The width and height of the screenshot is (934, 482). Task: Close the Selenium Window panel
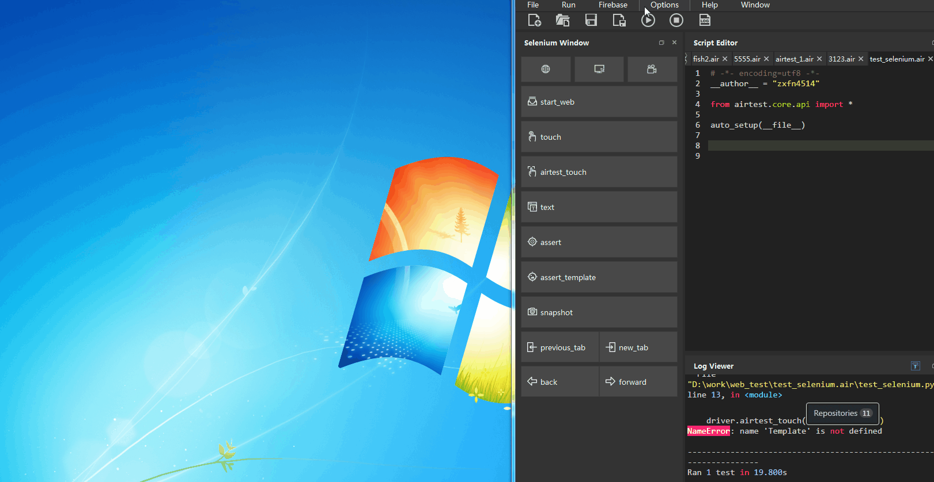674,43
